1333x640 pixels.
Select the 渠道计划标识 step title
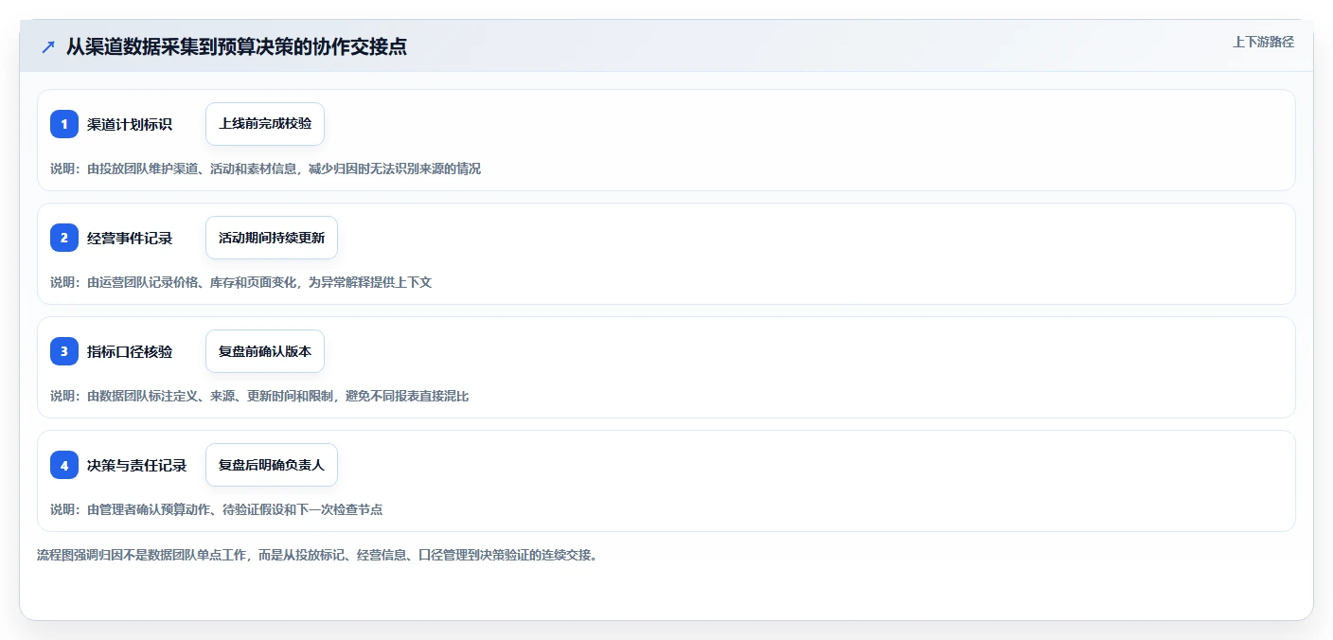(x=130, y=124)
